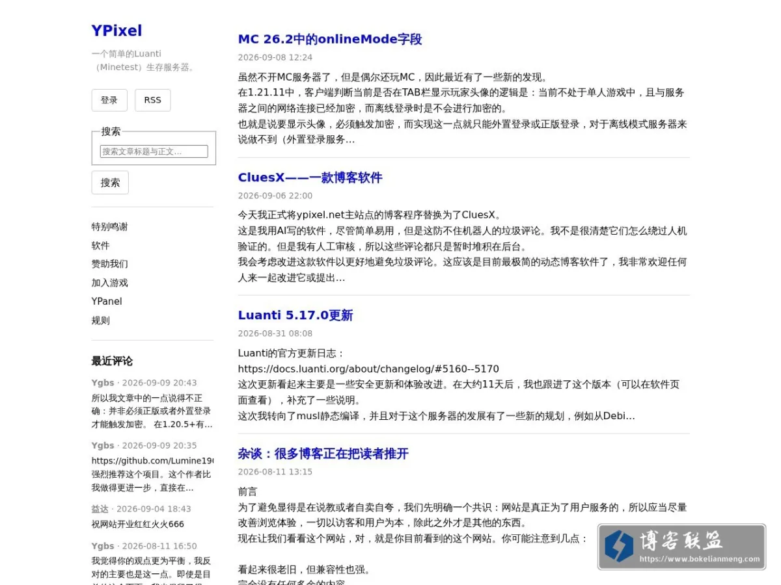Click excerpt line 虽然不开MC服务器了

tap(393, 77)
